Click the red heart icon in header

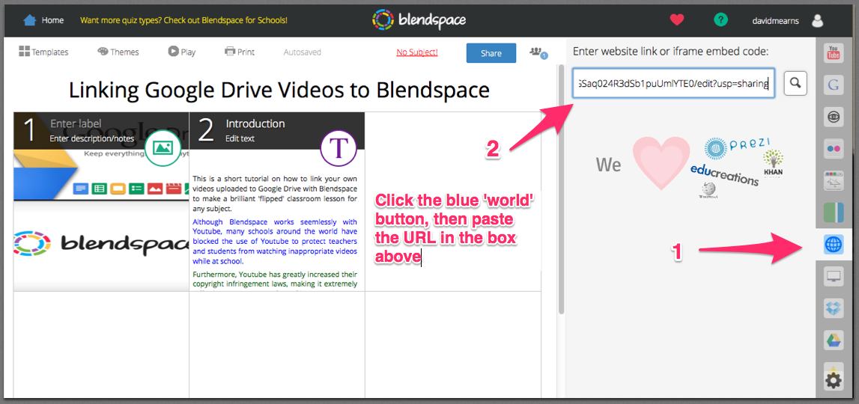677,20
